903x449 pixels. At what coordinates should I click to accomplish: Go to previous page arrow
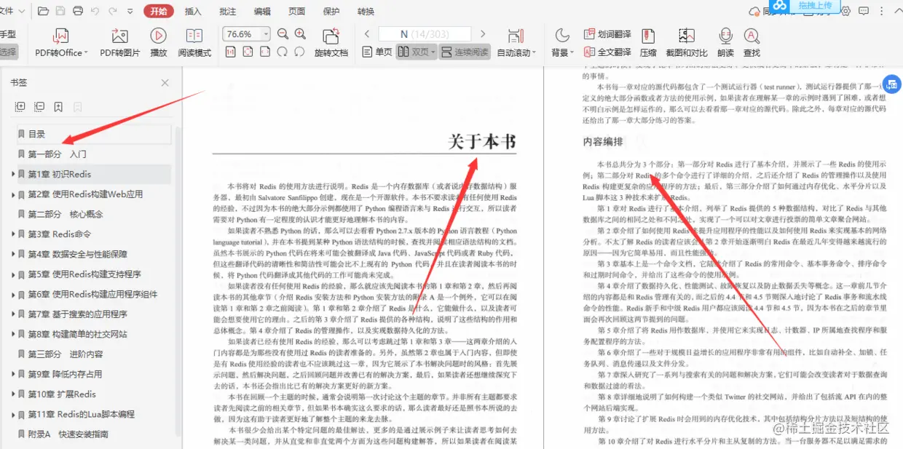pyautogui.click(x=367, y=34)
